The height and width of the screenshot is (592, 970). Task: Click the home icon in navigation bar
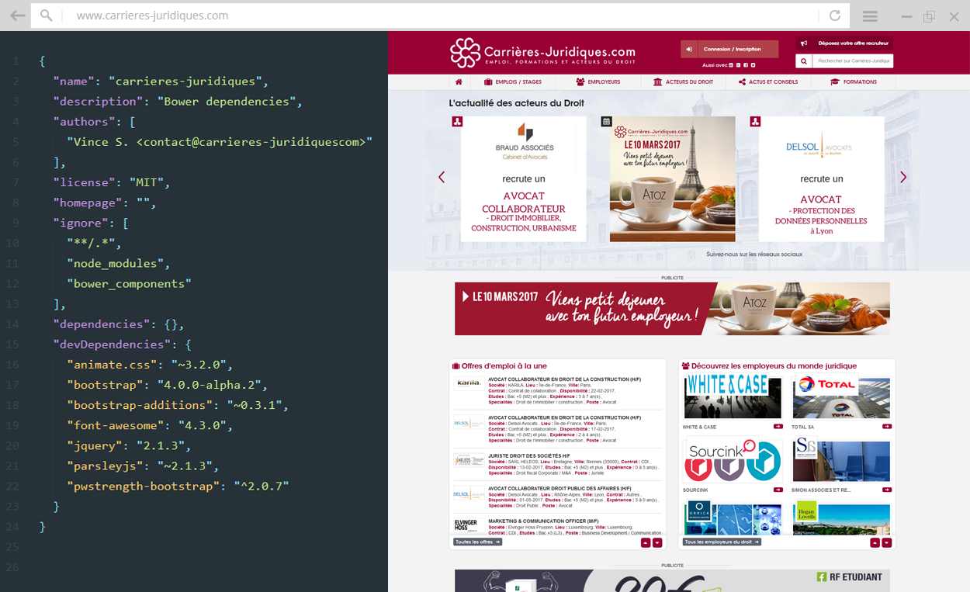(459, 81)
